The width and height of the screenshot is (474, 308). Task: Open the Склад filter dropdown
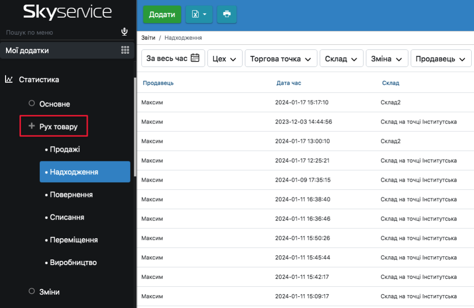(x=341, y=59)
